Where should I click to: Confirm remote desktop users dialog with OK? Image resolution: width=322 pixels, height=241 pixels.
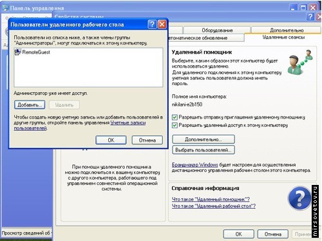click(111, 140)
